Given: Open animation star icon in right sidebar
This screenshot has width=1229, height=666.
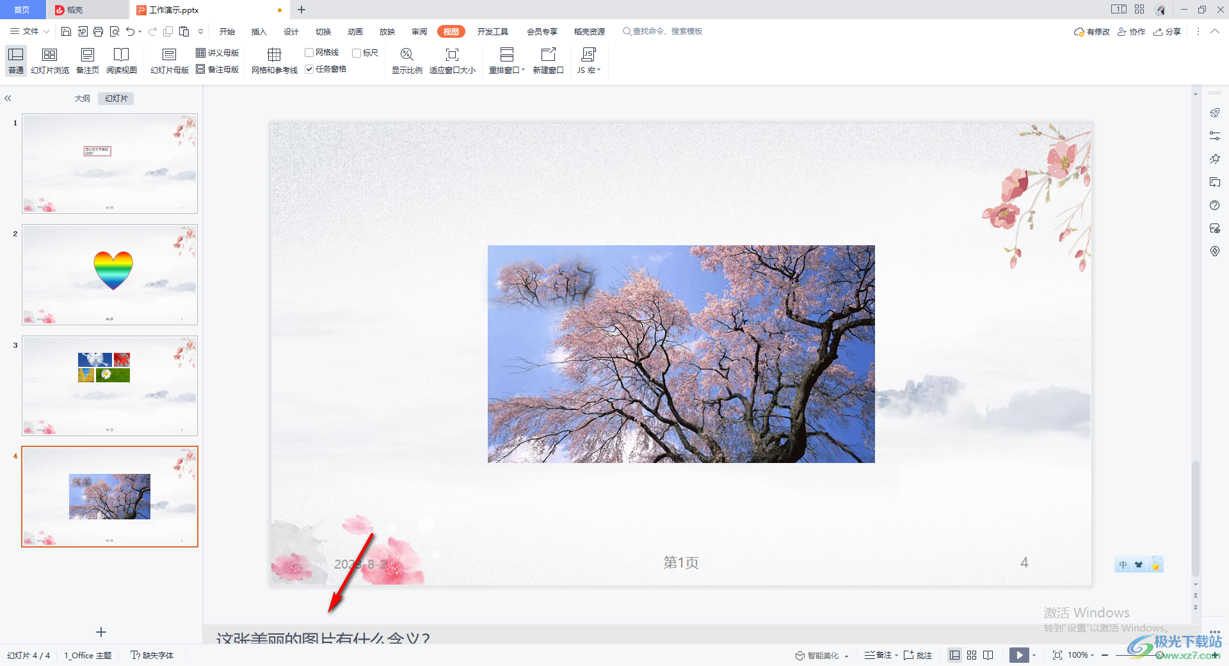Looking at the screenshot, I should point(1215,159).
